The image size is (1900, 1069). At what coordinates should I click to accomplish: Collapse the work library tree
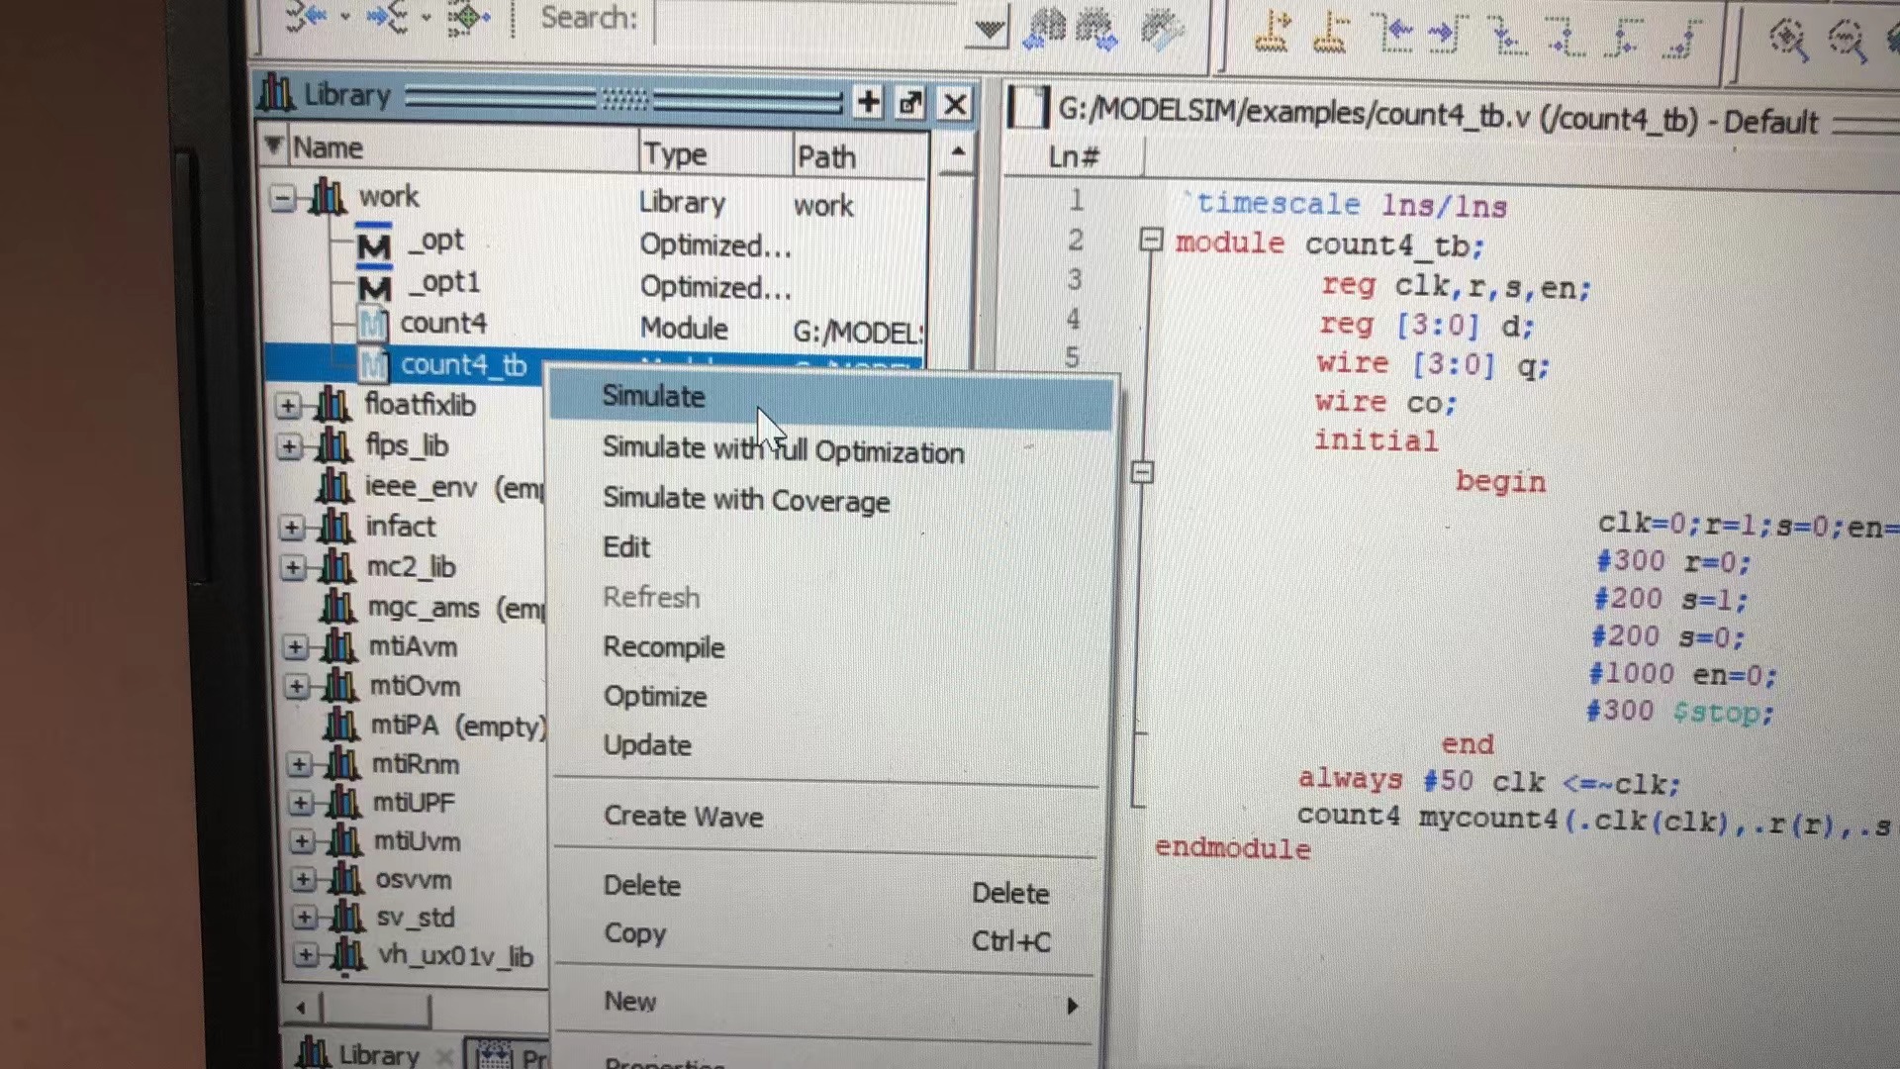pos(283,199)
